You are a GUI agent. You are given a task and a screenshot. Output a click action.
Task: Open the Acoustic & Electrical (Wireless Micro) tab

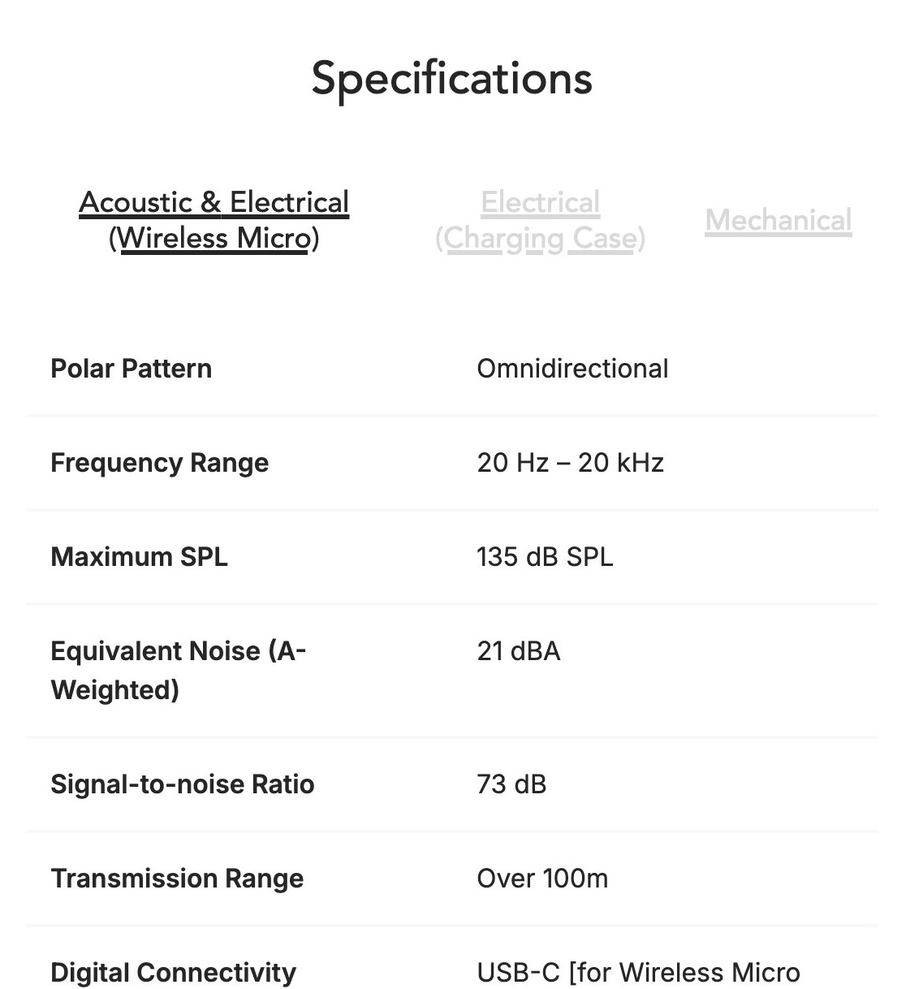click(214, 220)
